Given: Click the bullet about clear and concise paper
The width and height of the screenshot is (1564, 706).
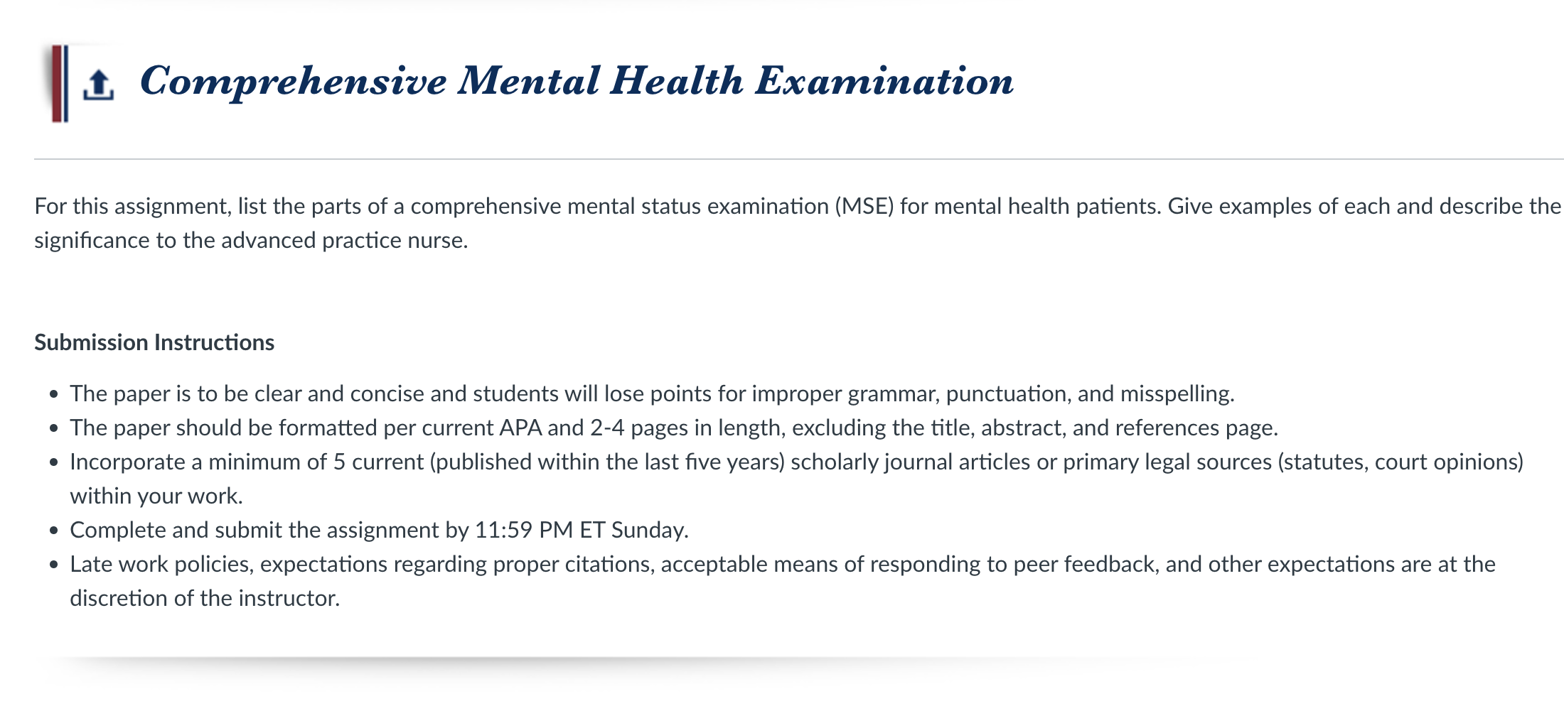Looking at the screenshot, I should [x=652, y=393].
